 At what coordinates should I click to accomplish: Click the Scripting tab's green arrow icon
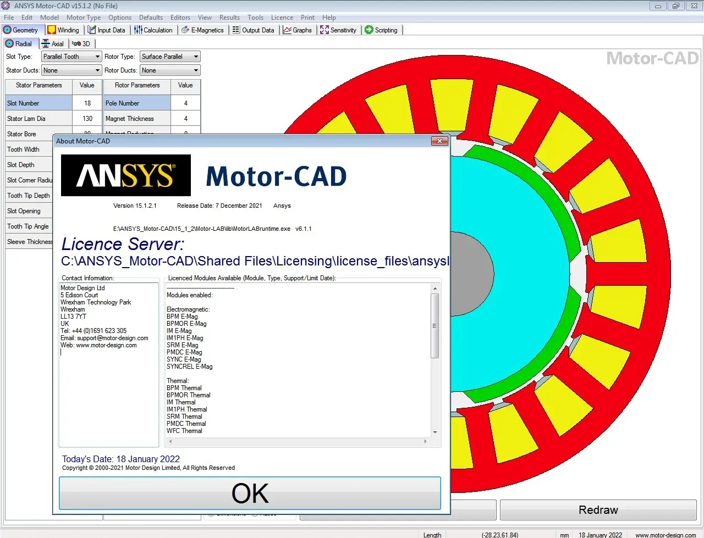pos(369,30)
